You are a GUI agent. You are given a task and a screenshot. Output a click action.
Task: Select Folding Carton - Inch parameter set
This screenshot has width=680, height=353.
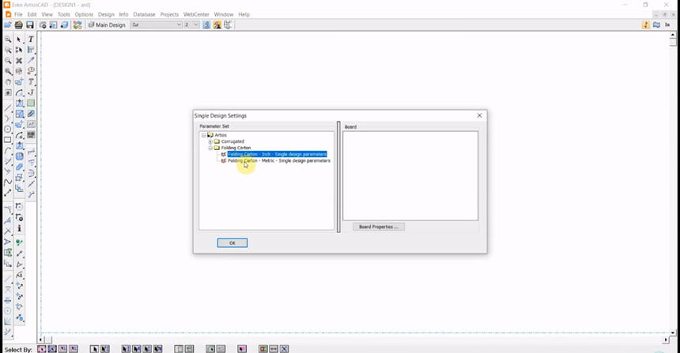[x=277, y=154]
